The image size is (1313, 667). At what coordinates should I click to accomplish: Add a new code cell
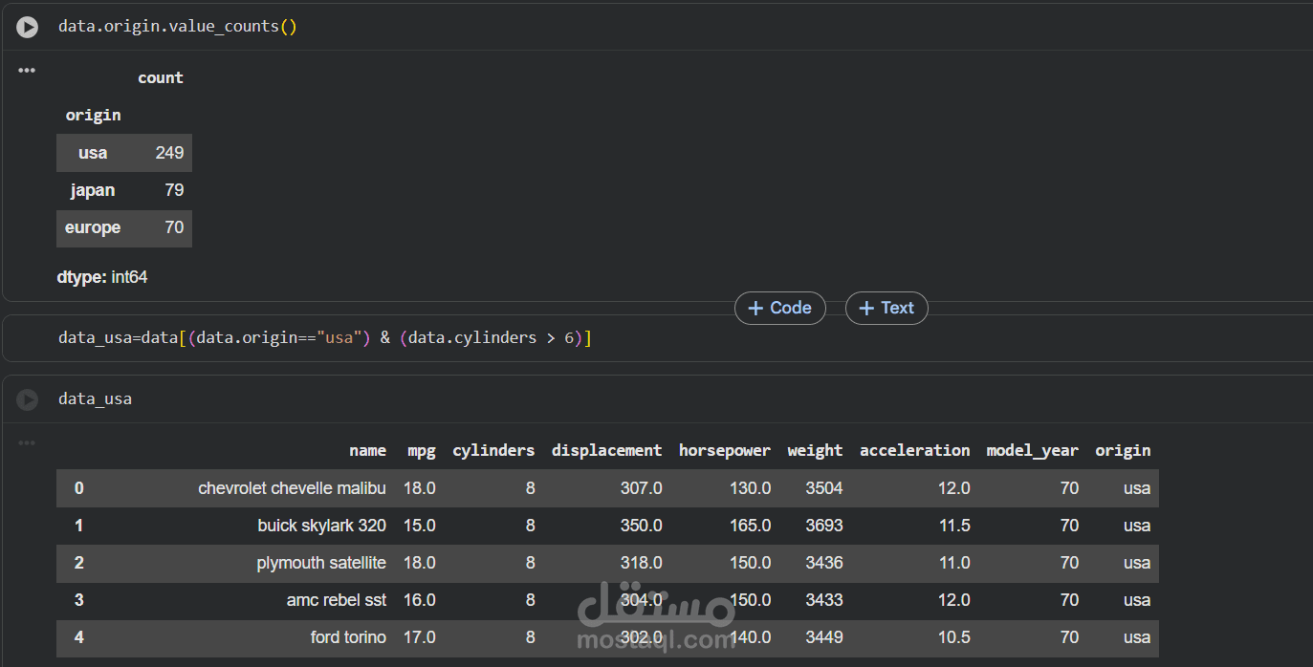pyautogui.click(x=779, y=308)
